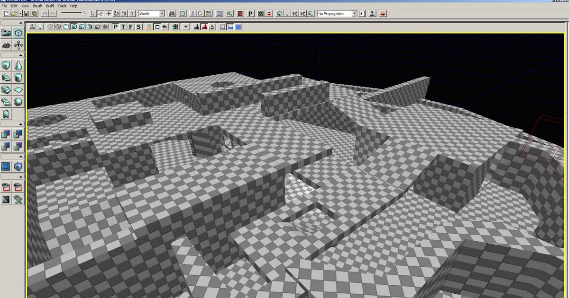Open the Brush menu
The width and height of the screenshot is (569, 298).
coord(37,6)
